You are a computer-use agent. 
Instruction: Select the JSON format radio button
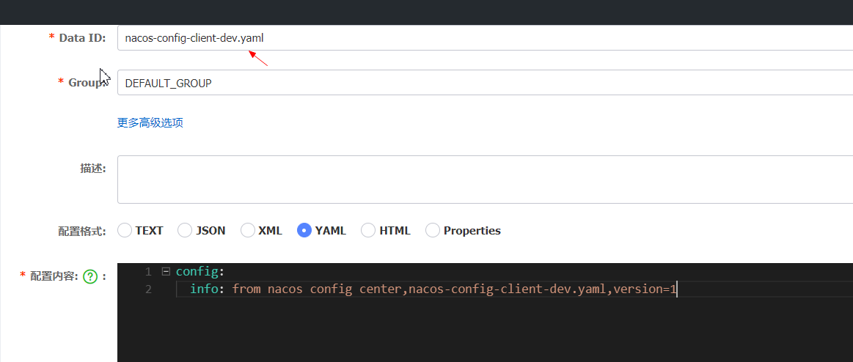pyautogui.click(x=185, y=230)
